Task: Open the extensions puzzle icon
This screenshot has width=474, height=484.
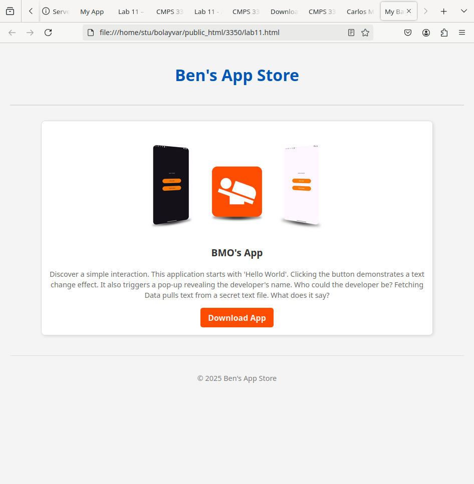Action: click(x=444, y=33)
